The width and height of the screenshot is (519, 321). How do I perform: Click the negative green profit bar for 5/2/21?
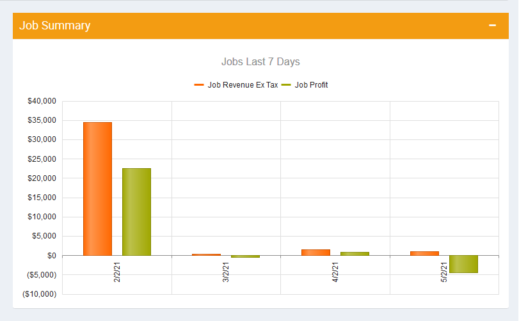pos(463,264)
